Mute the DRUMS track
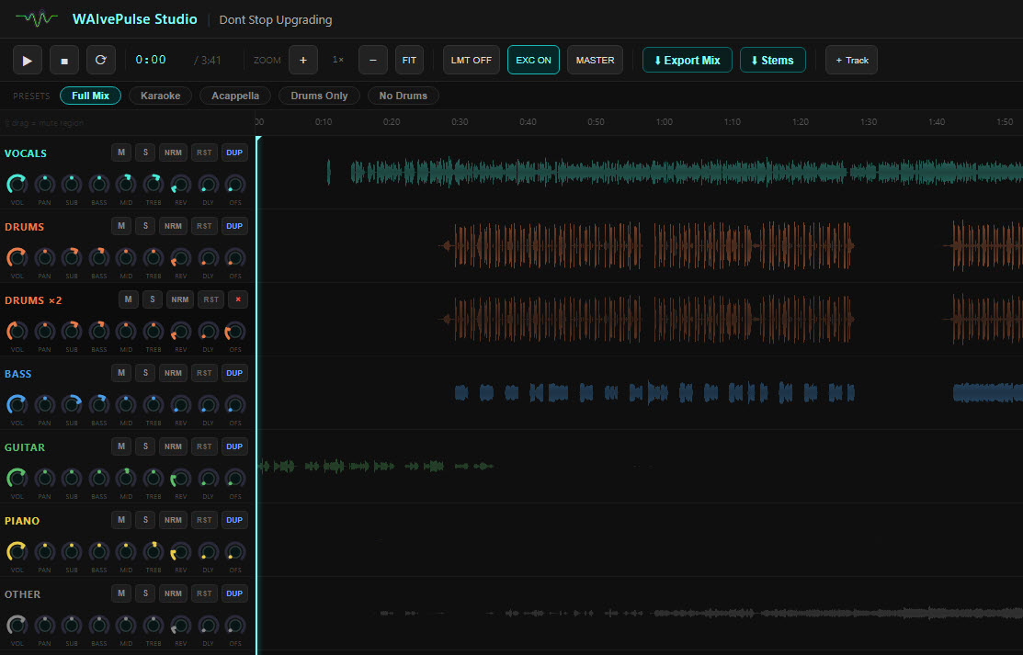Screen dimensions: 1023x655 click(121, 226)
